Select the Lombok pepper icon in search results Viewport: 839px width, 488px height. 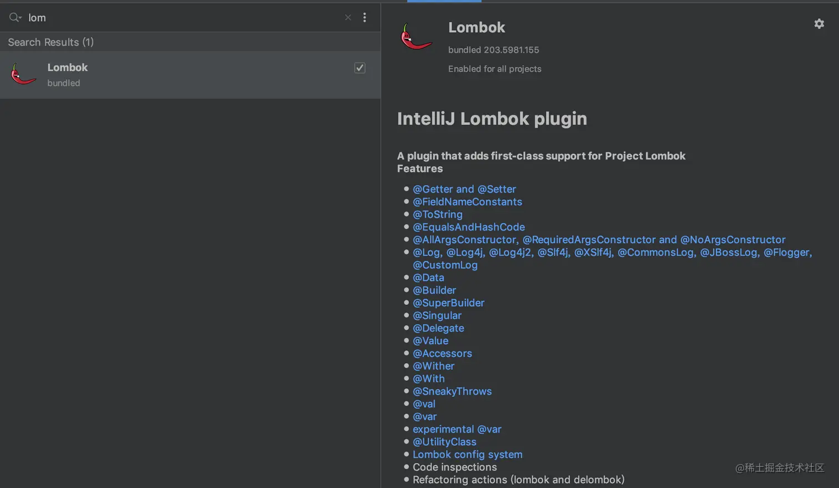[x=22, y=73]
